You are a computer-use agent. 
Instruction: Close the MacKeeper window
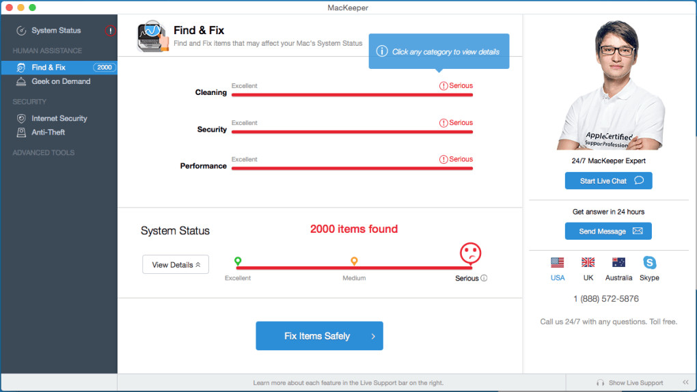point(9,8)
